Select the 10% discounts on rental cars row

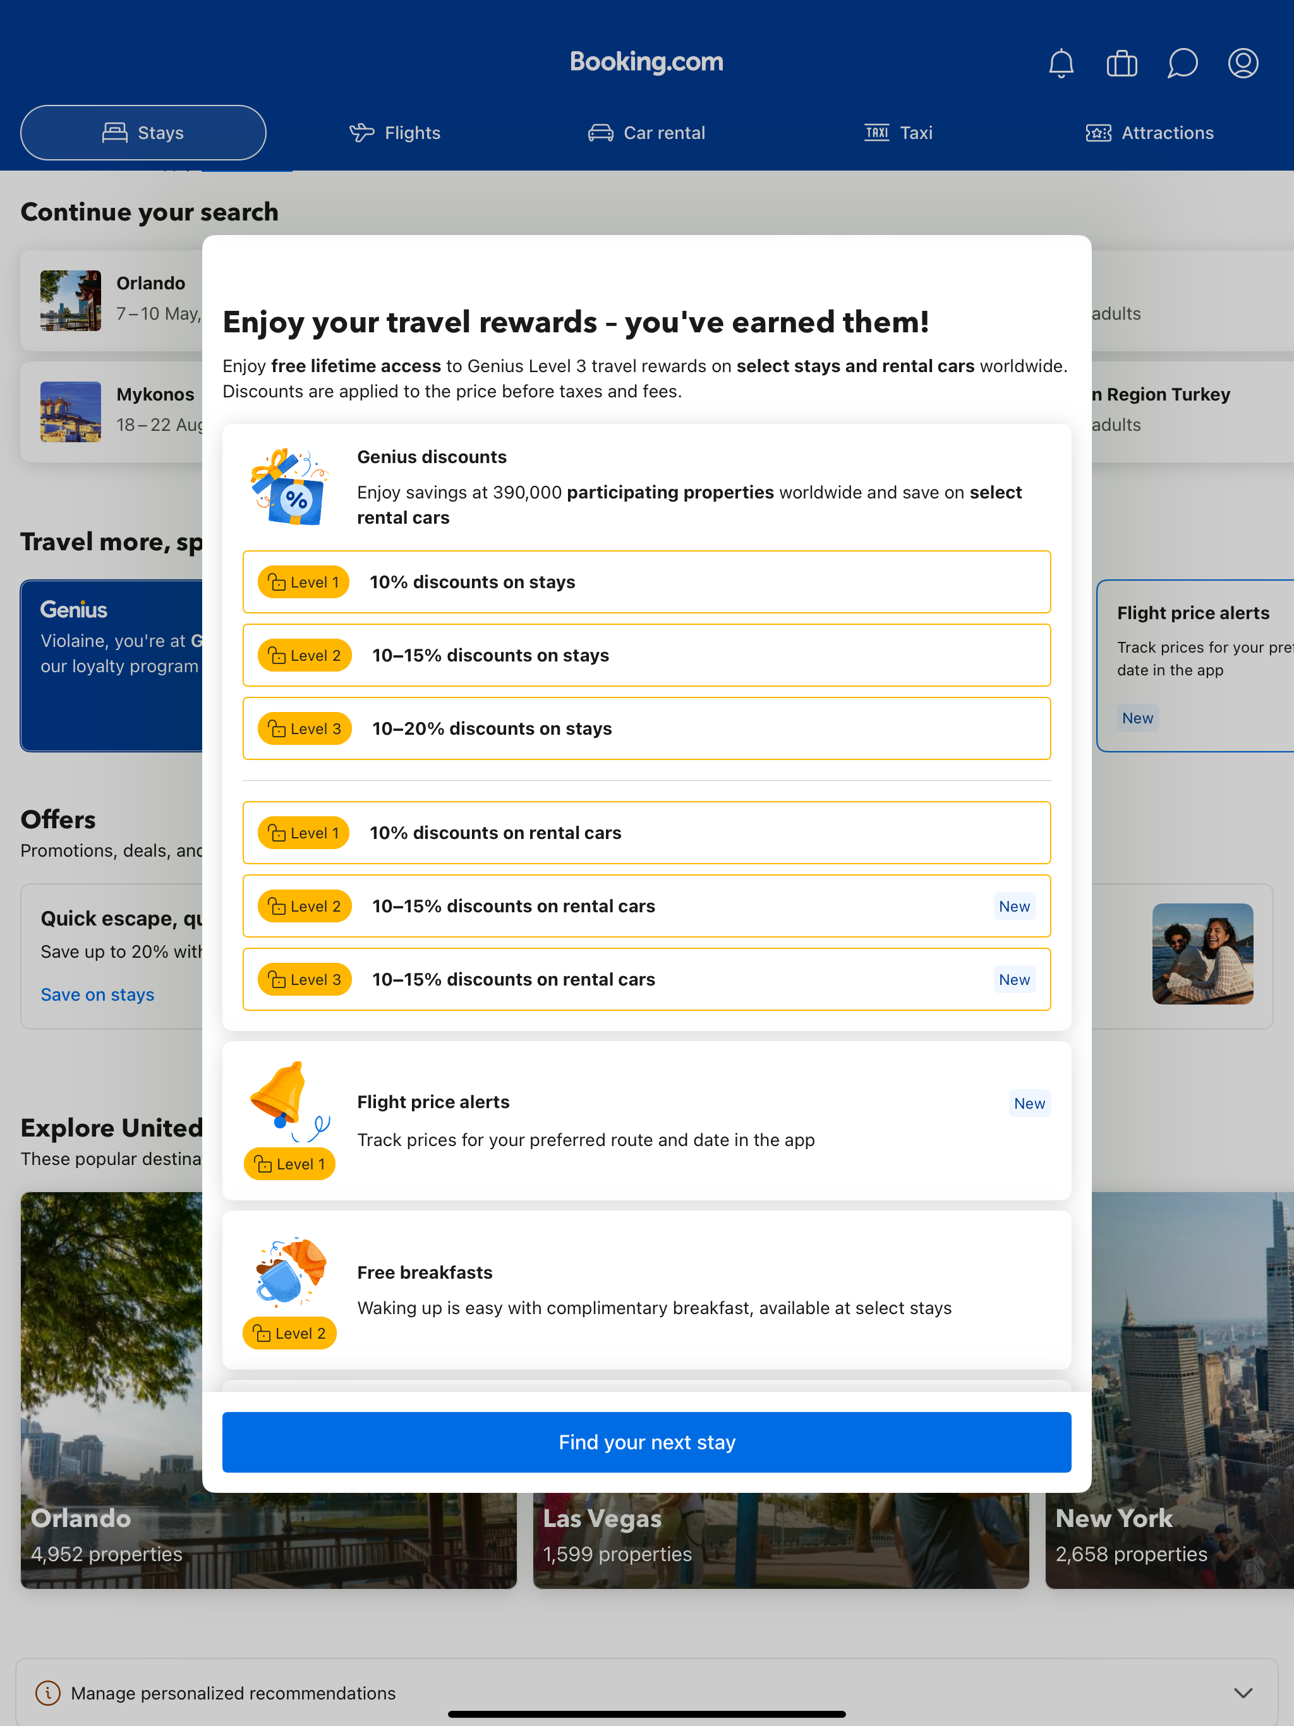coord(646,833)
